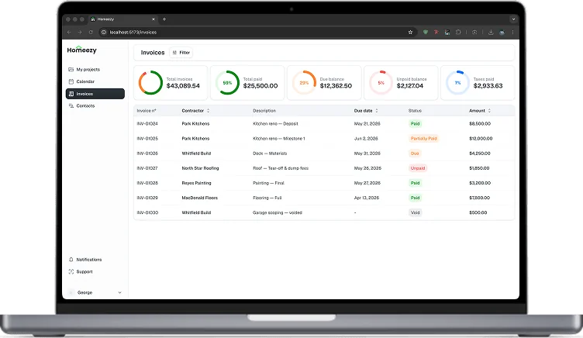The image size is (583, 338).
Task: Click Reyes Painting contractor name
Action: point(196,183)
